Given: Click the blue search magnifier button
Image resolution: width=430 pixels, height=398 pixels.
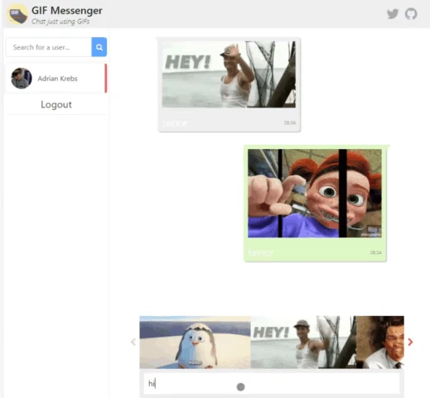Looking at the screenshot, I should tap(99, 47).
